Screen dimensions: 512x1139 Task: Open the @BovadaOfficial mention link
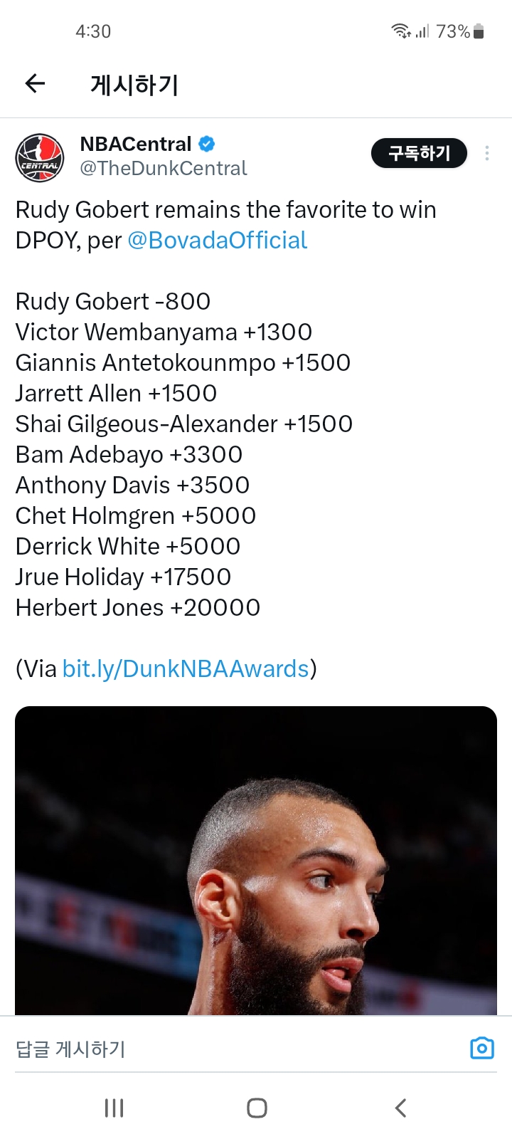[218, 241]
